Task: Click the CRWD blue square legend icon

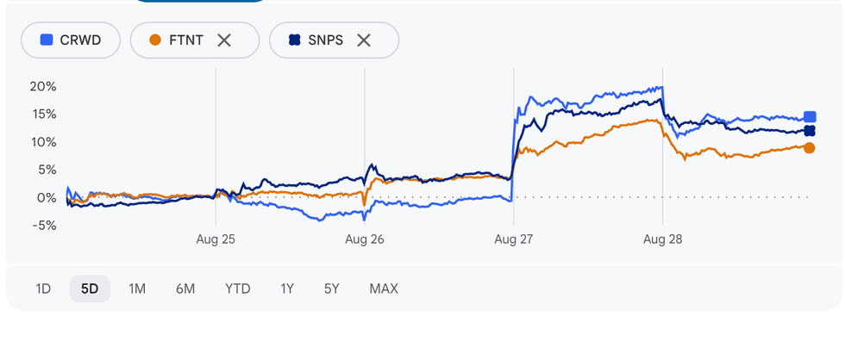Action: point(47,40)
